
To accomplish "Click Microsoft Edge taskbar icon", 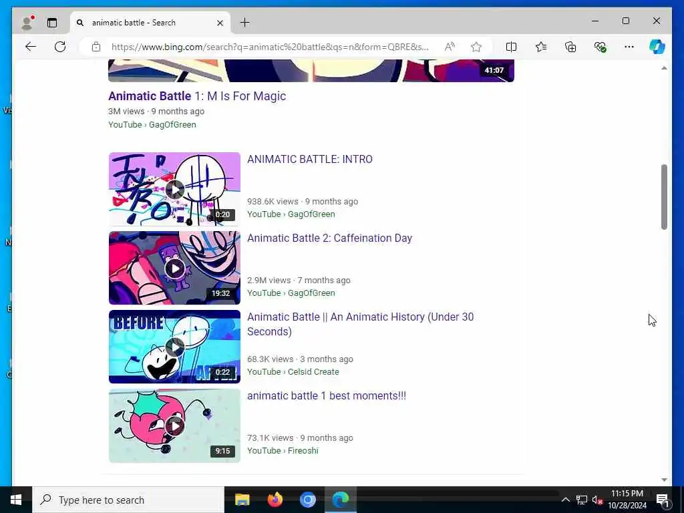I will 341,500.
